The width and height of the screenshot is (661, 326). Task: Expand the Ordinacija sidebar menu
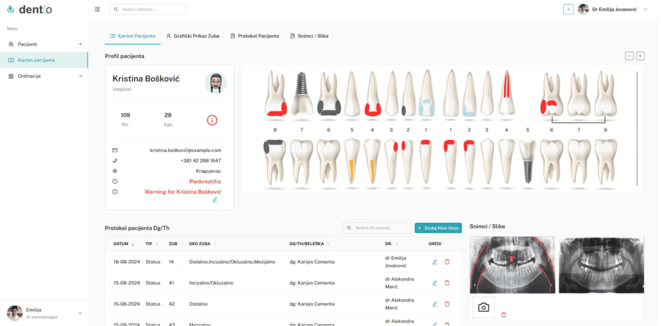coord(81,76)
